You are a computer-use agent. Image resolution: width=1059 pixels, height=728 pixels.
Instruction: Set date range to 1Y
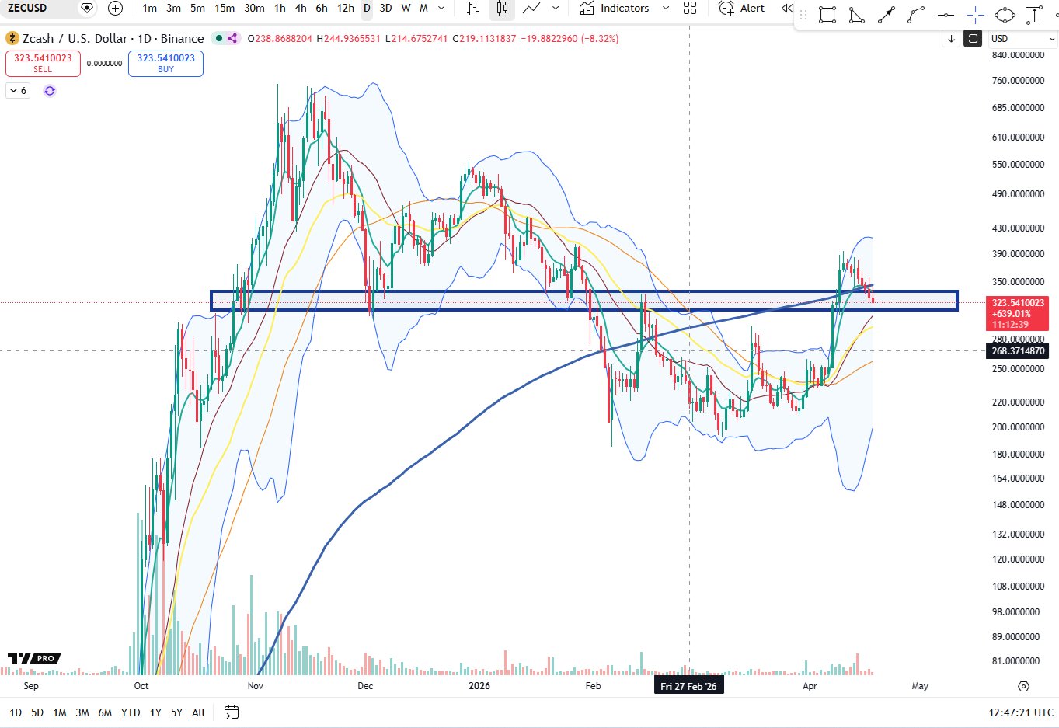155,712
